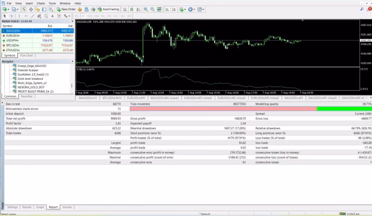Select the Crosshair tool
Viewport: 372px width, 216px height.
pyautogui.click(x=11, y=16)
